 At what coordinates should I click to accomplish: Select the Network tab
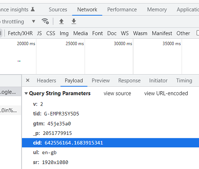coord(87,9)
